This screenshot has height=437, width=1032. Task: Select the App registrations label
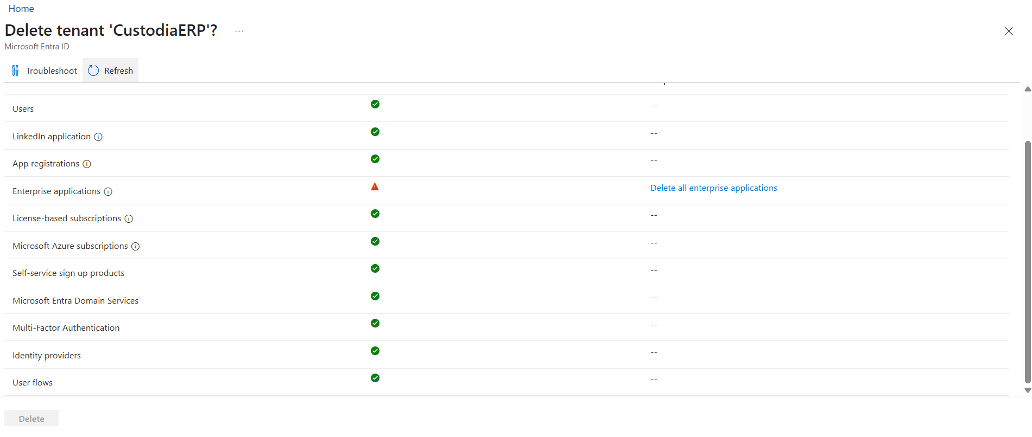point(46,164)
